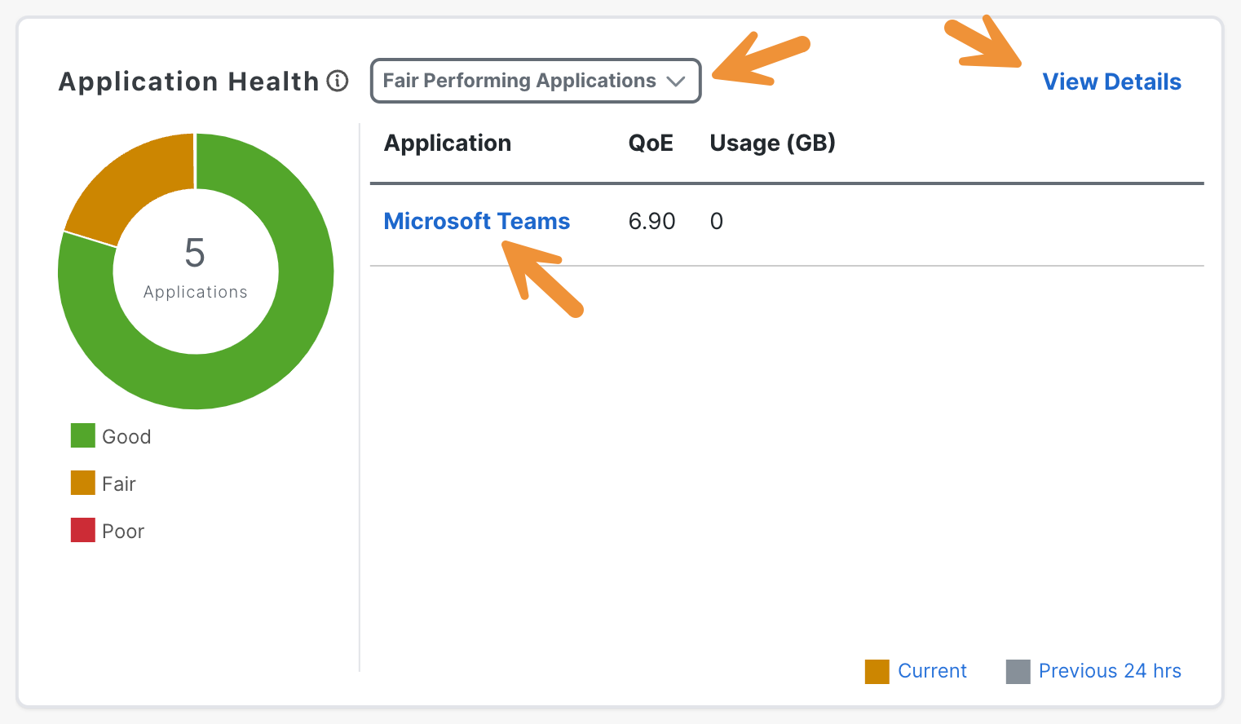Click the red Poor legend swatch
Viewport: 1241px width, 724px height.
tap(83, 530)
